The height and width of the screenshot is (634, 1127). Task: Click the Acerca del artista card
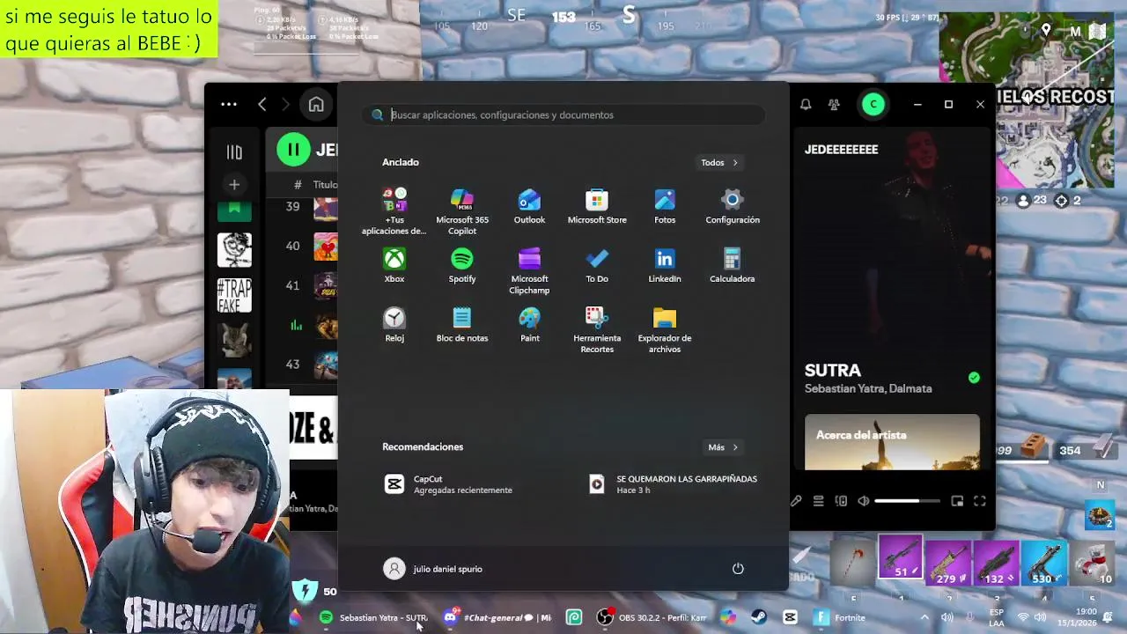click(x=892, y=442)
